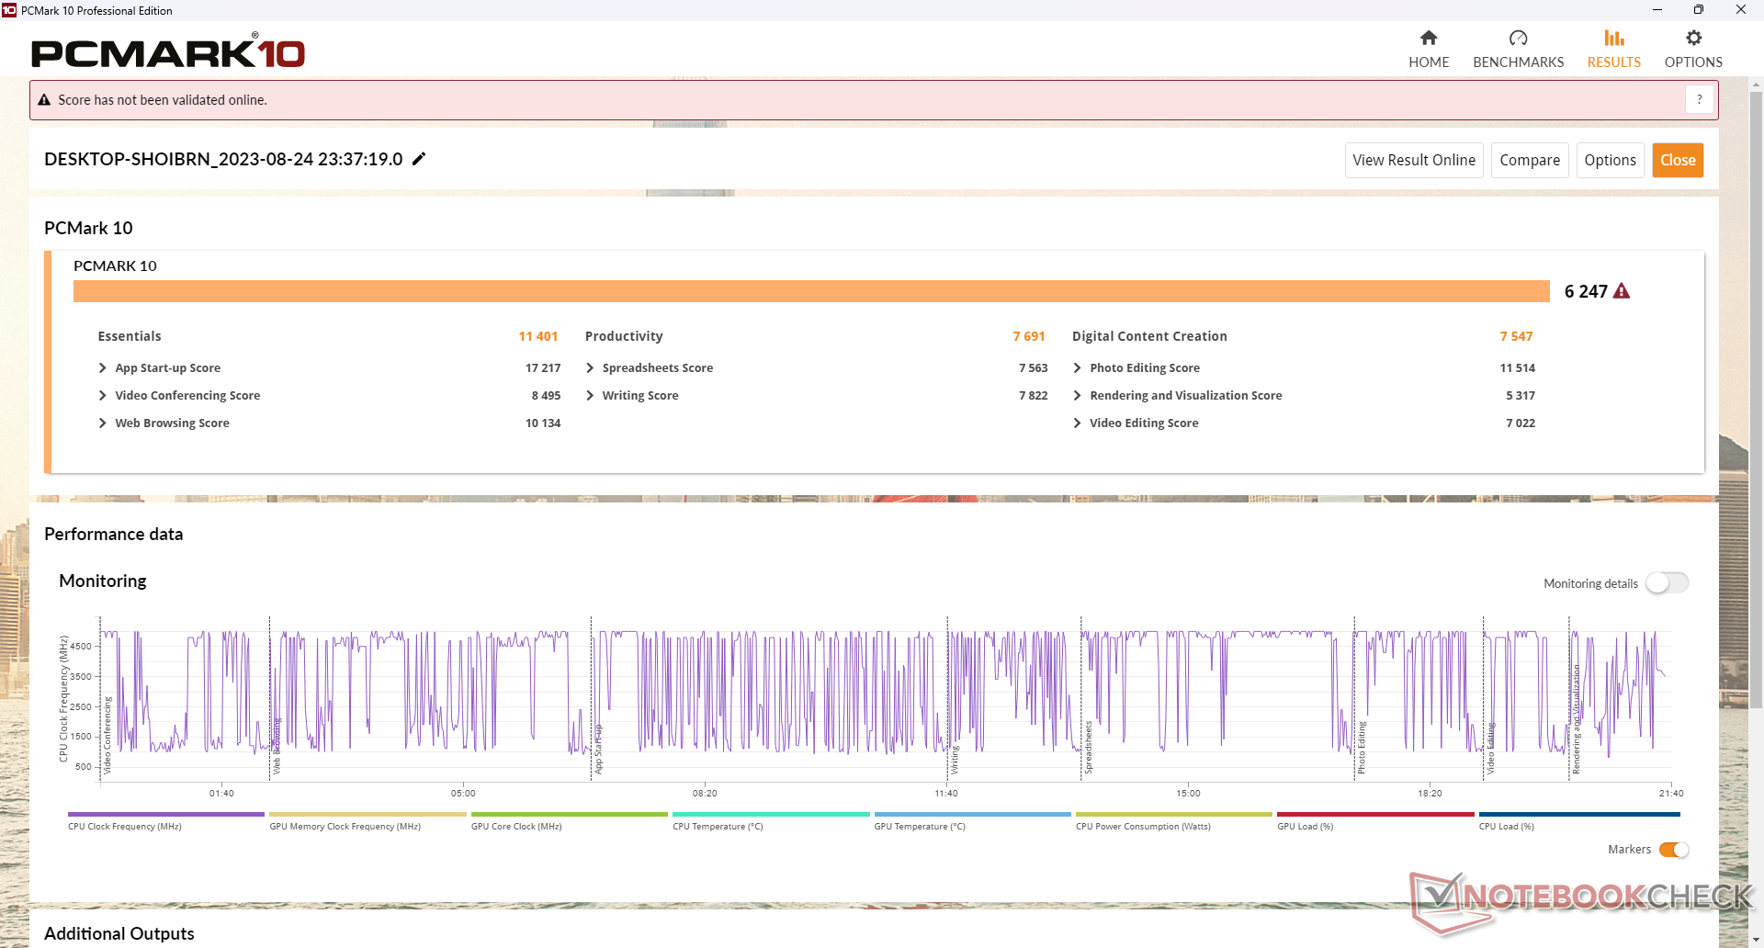Click the Essentials score 11 401
Image resolution: width=1764 pixels, height=948 pixels.
point(538,336)
